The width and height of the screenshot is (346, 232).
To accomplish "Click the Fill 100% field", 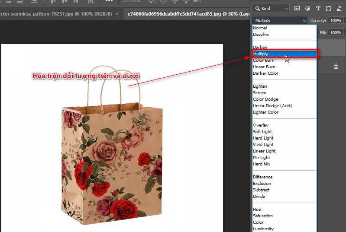I will (x=336, y=32).
